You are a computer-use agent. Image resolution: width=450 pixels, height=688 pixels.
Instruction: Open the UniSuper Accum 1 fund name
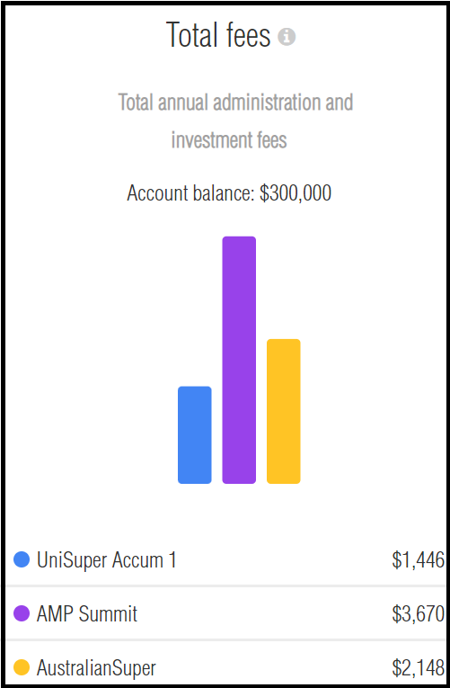(107, 560)
